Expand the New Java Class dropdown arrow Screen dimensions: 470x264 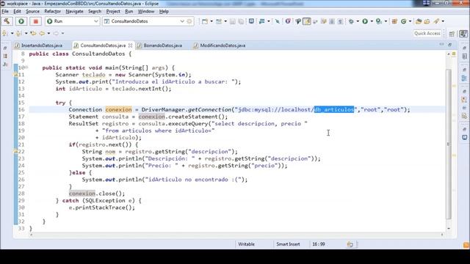pos(410,21)
